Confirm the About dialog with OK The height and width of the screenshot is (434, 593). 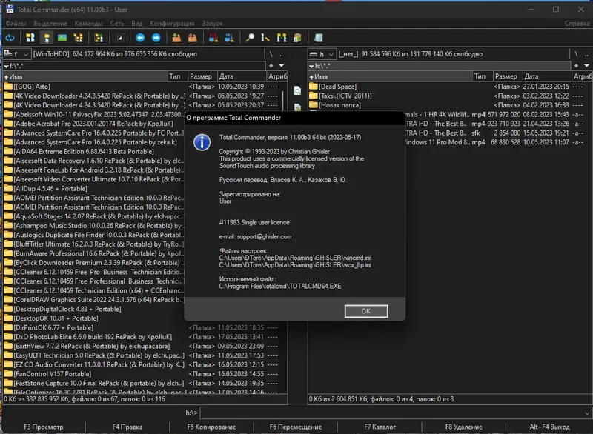(x=366, y=311)
